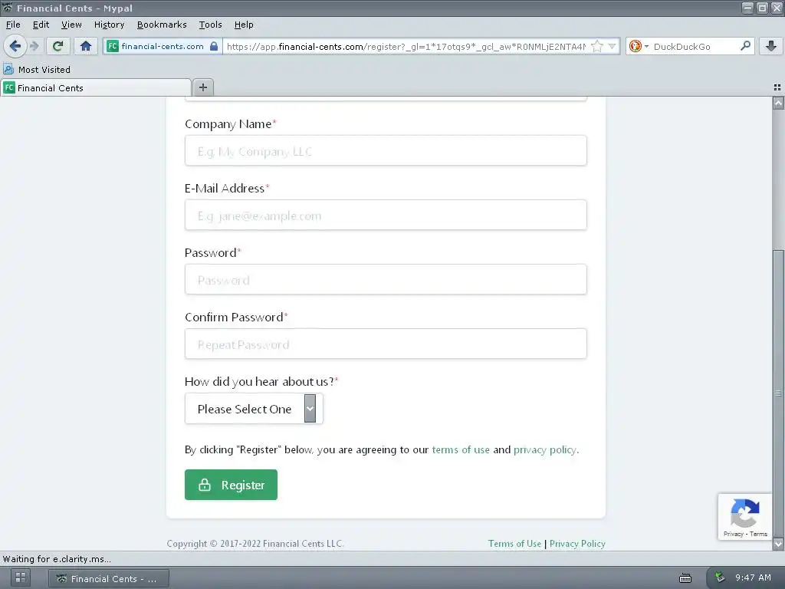Click the search magnifier icon
785x589 pixels.
[x=745, y=46]
